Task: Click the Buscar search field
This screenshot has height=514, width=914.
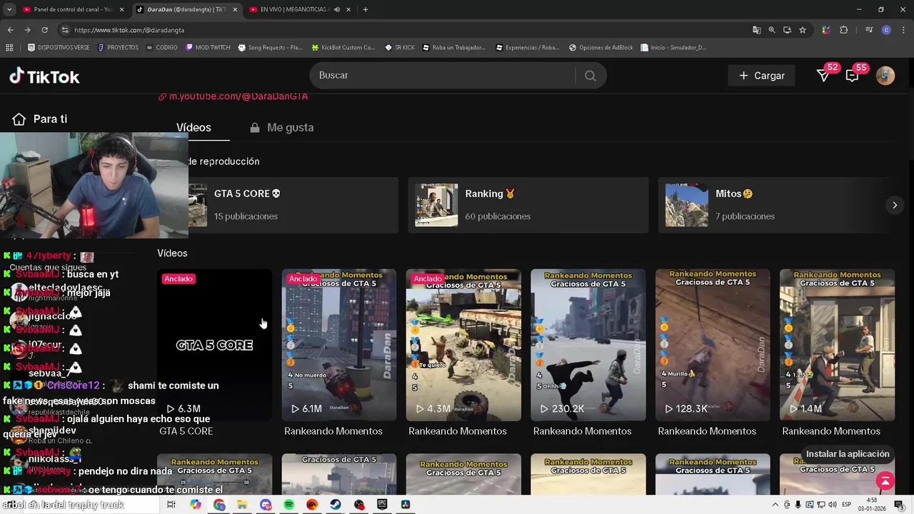Action: point(443,76)
